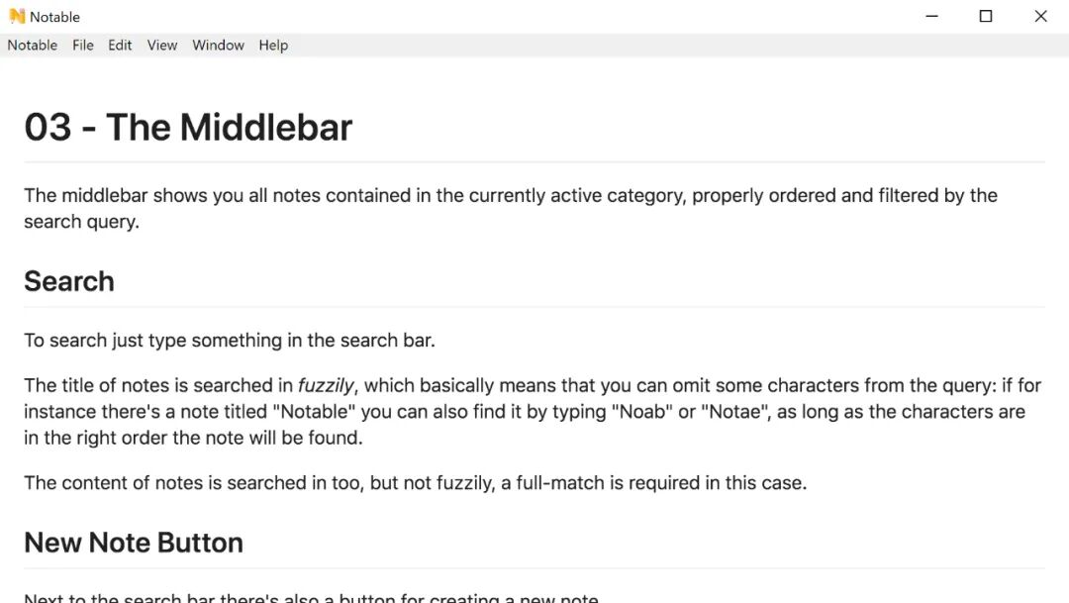Minimize the Notable window

(x=932, y=17)
